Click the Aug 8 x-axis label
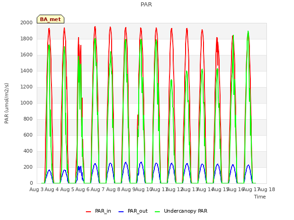 pyautogui.click(x=113, y=189)
